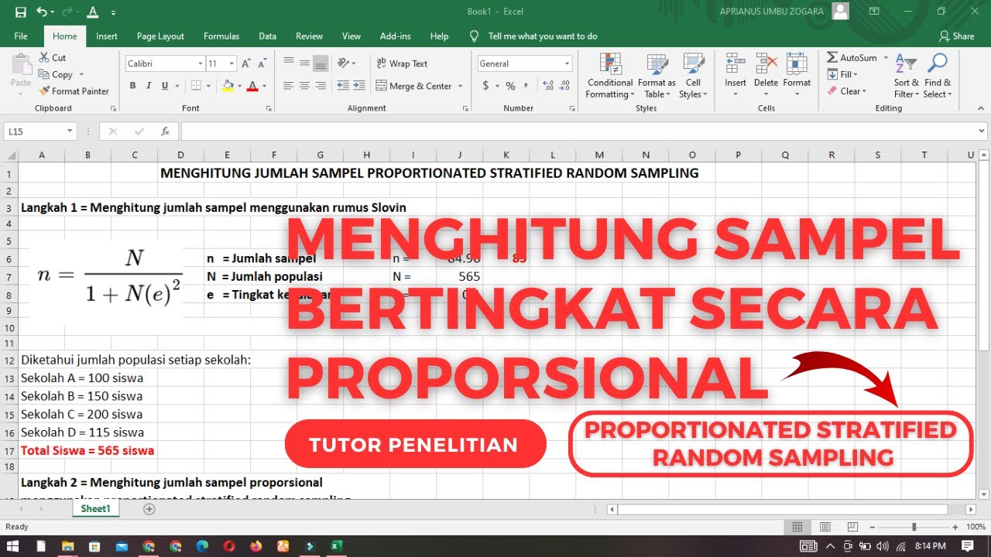This screenshot has height=557, width=991.
Task: Open the Name Box dropdown arrow
Action: 70,132
